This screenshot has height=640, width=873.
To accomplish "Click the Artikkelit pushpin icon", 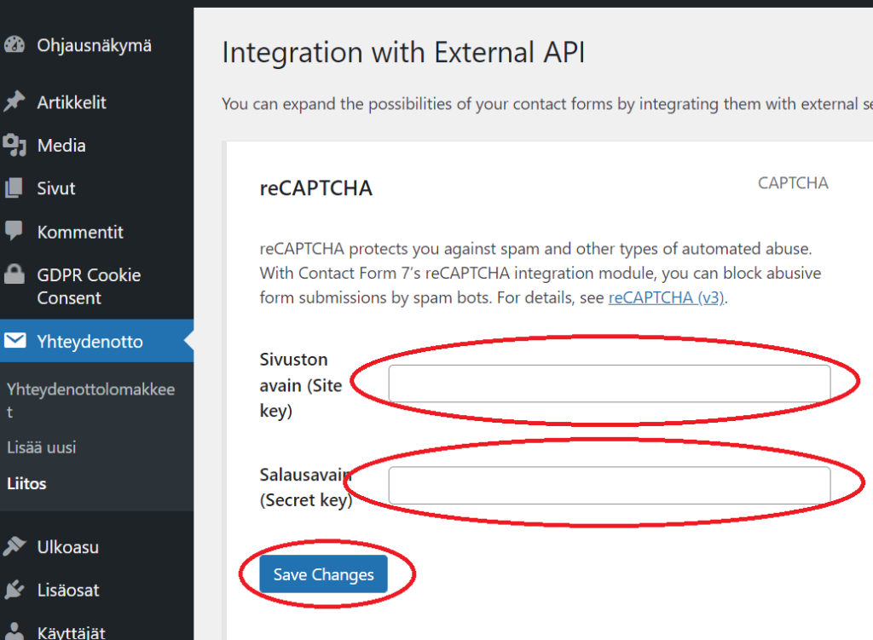I will click(x=14, y=101).
